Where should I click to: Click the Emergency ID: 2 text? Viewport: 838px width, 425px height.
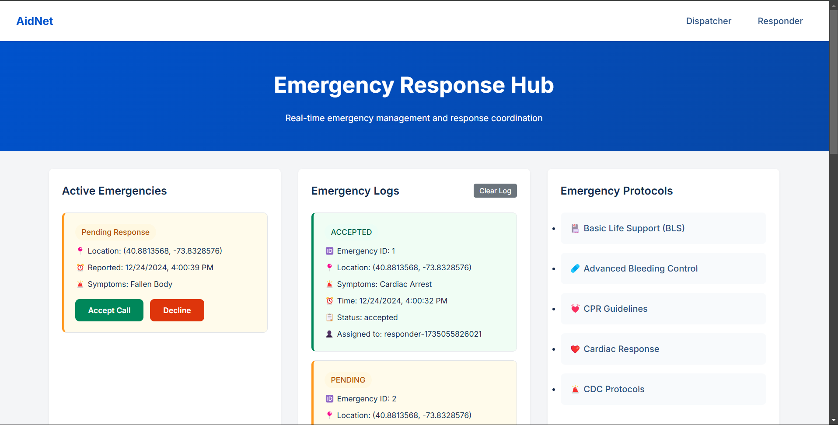pyautogui.click(x=367, y=399)
